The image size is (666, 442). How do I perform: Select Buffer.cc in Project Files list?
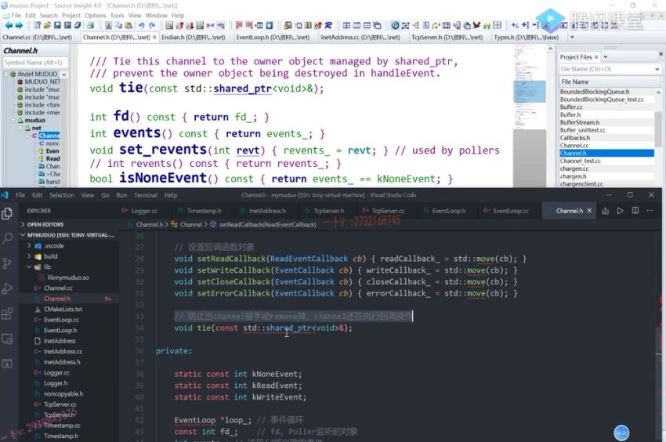570,107
